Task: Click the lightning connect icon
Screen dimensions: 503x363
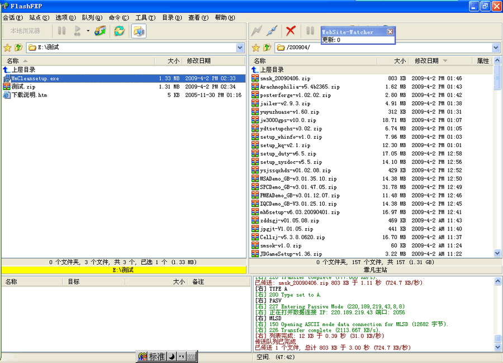Action: coord(256,31)
